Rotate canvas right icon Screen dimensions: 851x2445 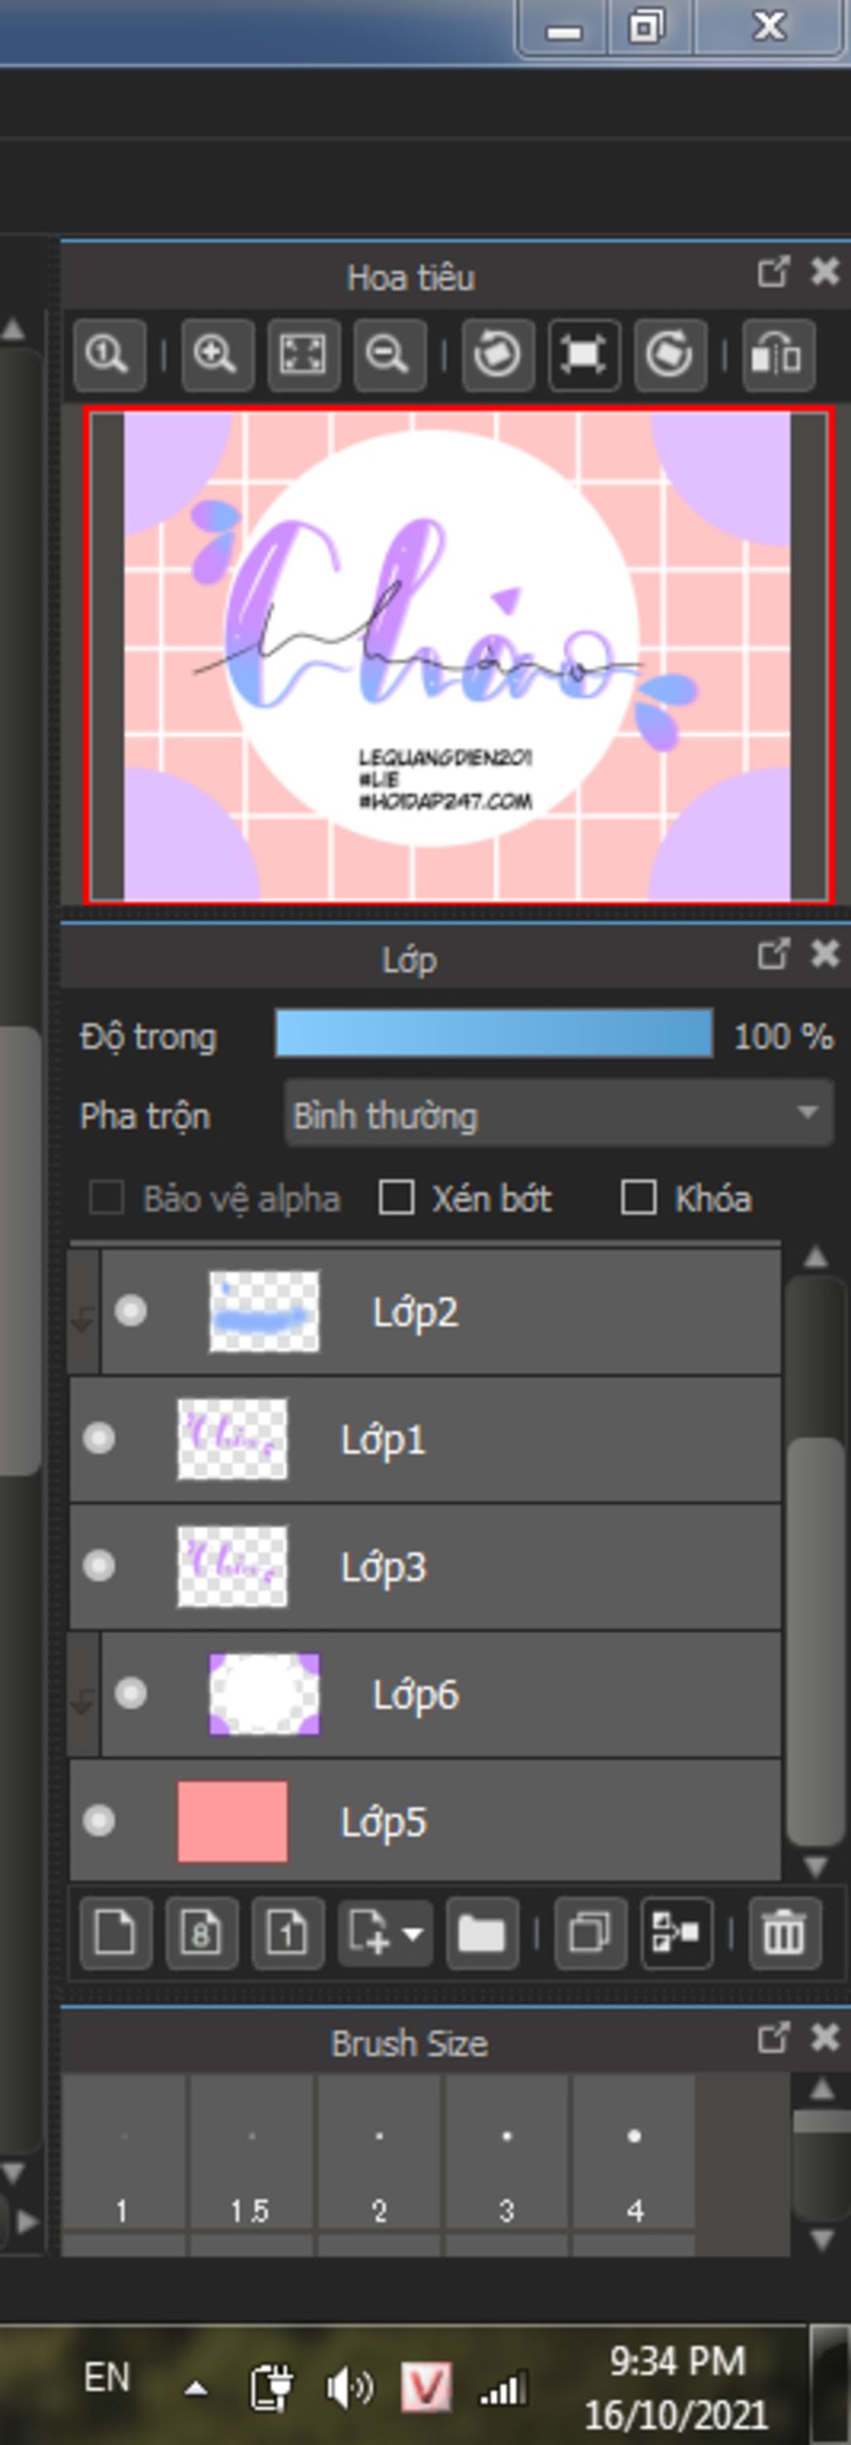(x=670, y=355)
